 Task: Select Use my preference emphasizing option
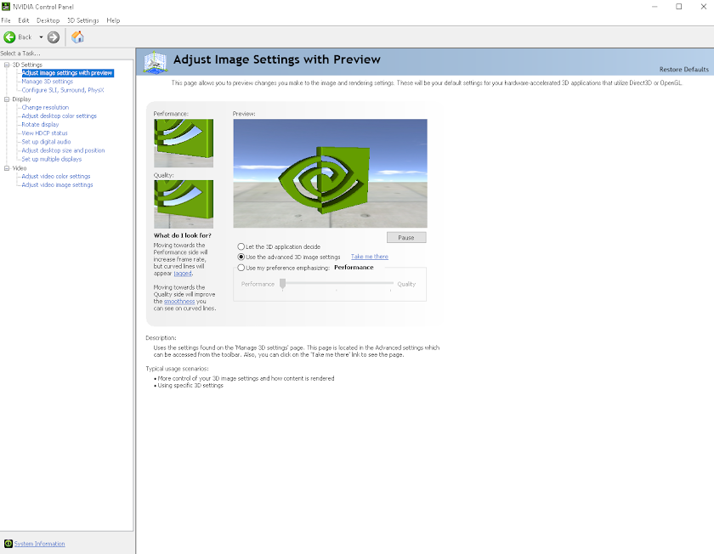pyautogui.click(x=284, y=268)
